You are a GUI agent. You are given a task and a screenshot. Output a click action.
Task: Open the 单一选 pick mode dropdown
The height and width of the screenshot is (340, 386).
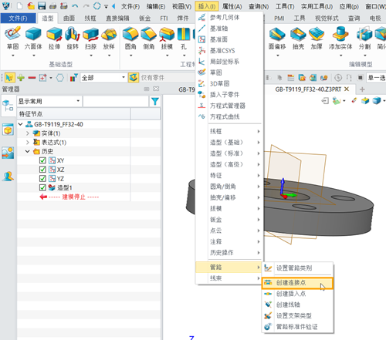click(376, 78)
